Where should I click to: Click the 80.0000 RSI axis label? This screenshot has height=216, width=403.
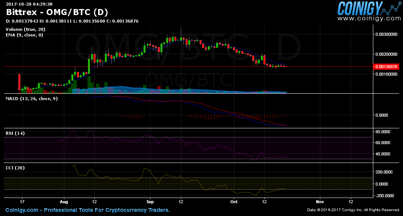click(384, 132)
